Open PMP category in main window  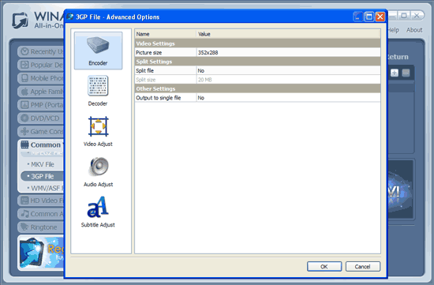point(41,105)
